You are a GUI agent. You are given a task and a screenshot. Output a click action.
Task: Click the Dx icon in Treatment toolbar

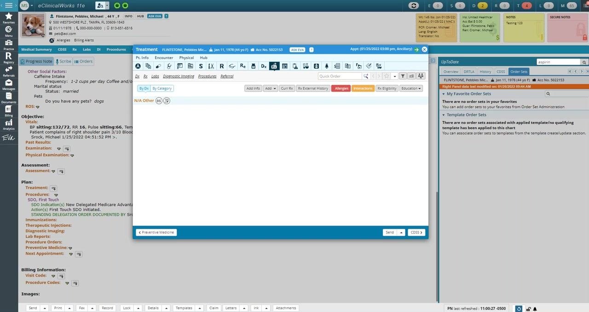tap(264, 66)
